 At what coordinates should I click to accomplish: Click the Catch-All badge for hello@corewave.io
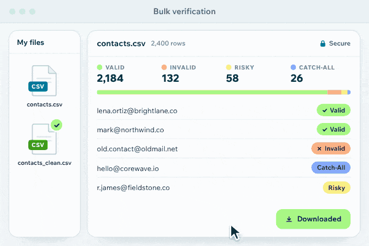coord(331,168)
